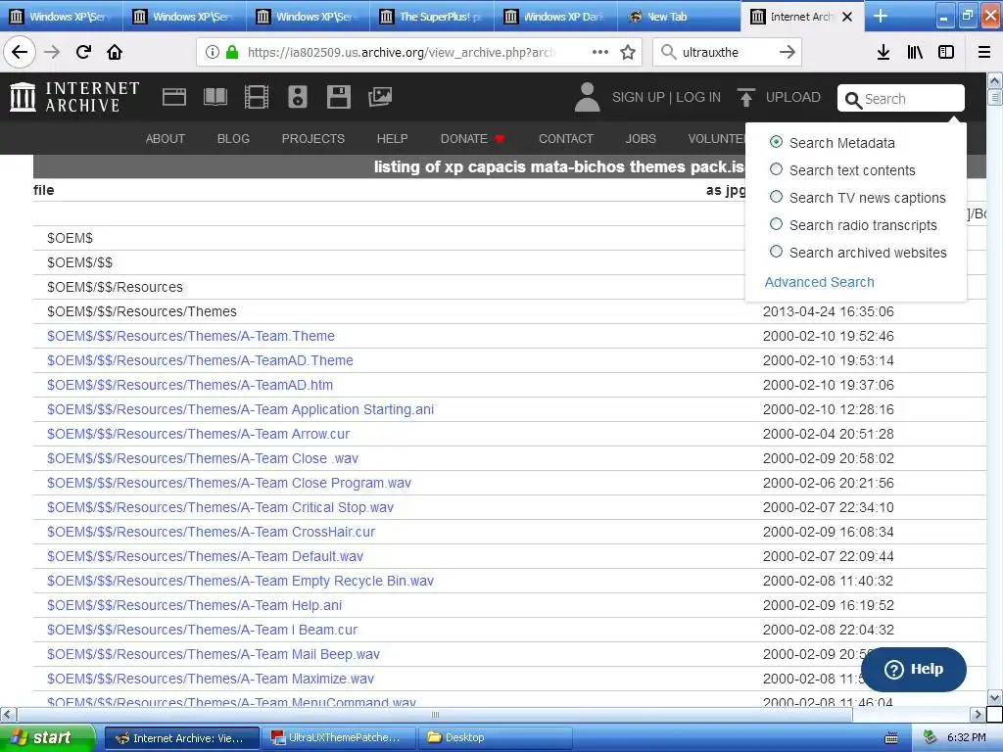
Task: Go back to the previous page
Action: coord(20,53)
